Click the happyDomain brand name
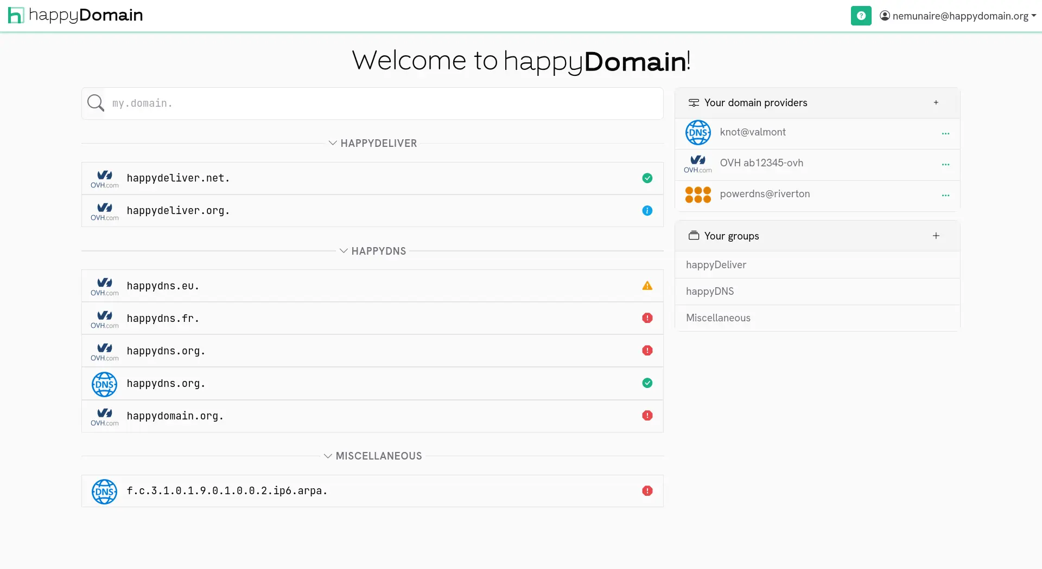Screen dimensions: 1042x569 (x=86, y=15)
